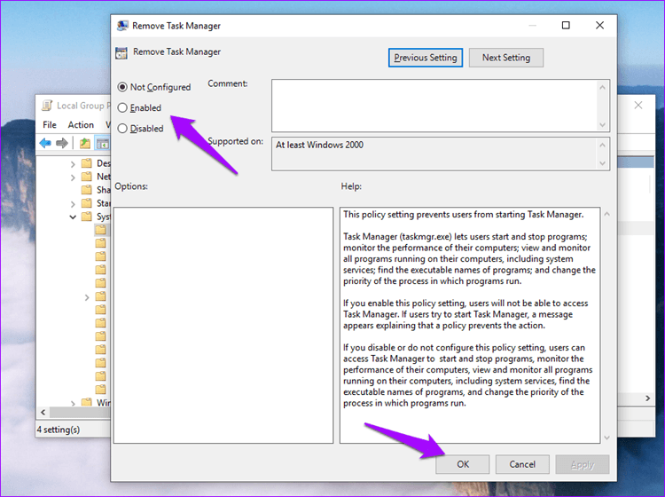Expand the 'Des' folder tree node
This screenshot has height=497, width=665.
[x=73, y=164]
